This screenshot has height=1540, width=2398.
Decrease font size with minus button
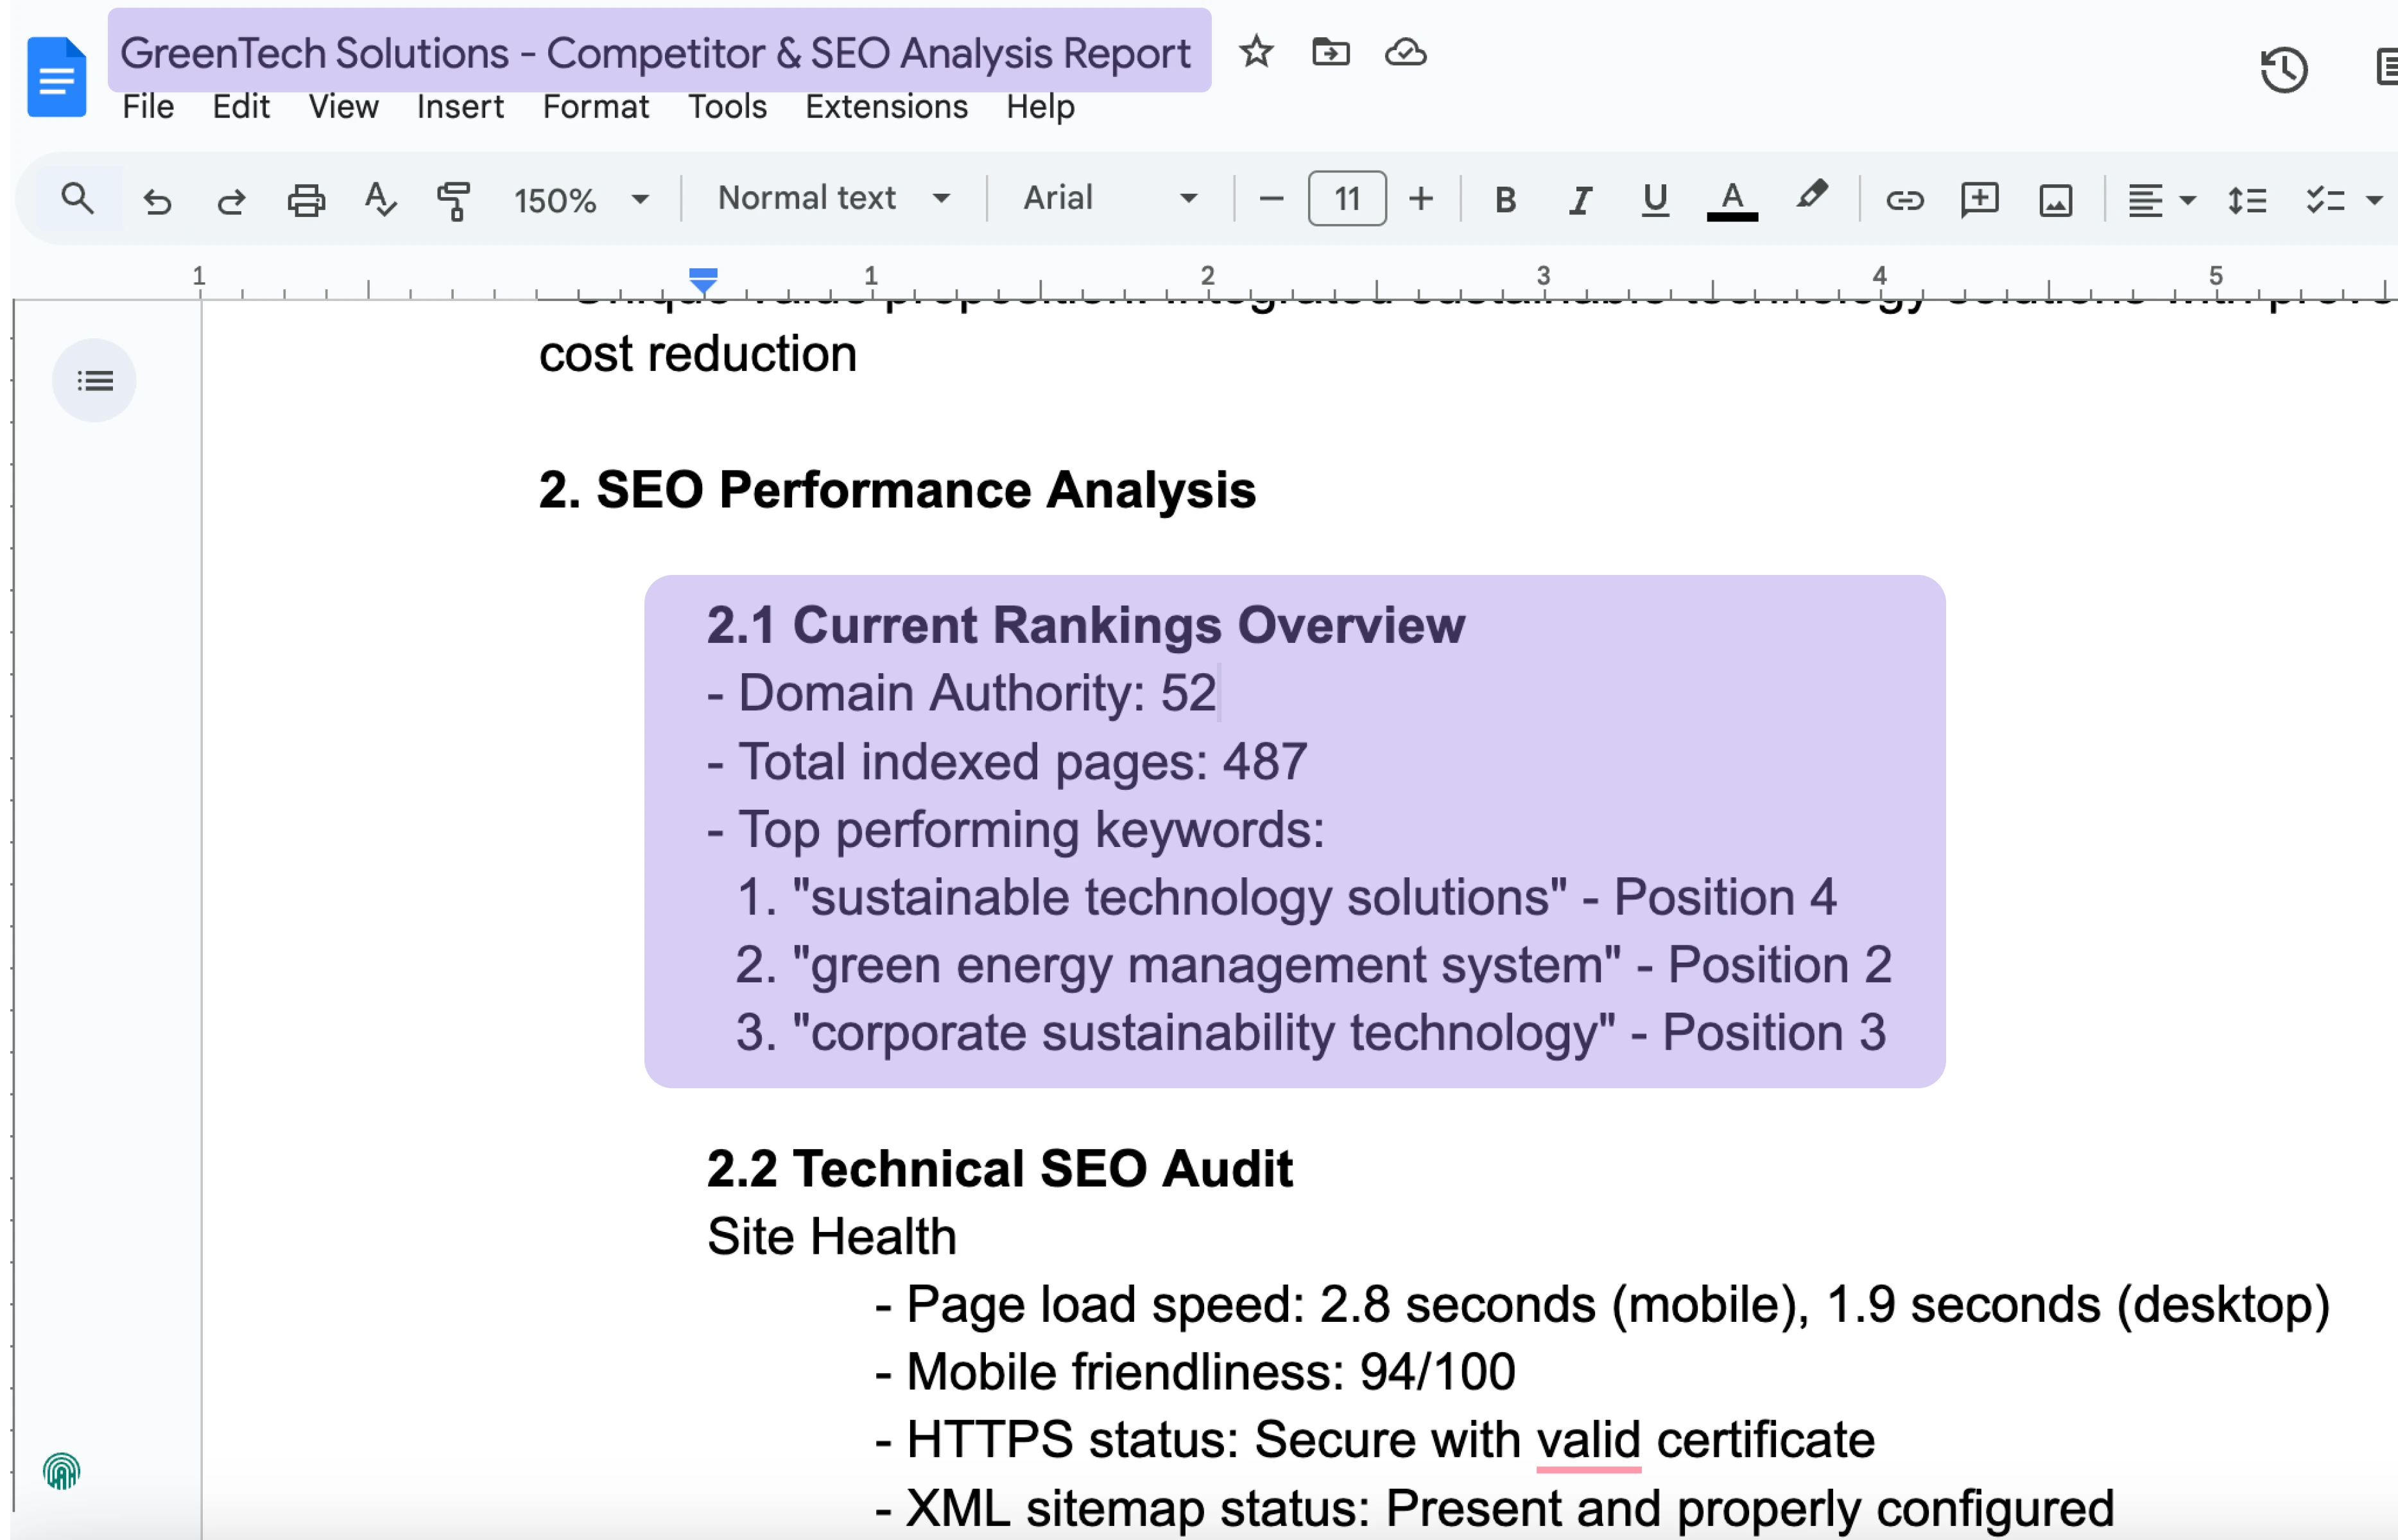(1271, 199)
